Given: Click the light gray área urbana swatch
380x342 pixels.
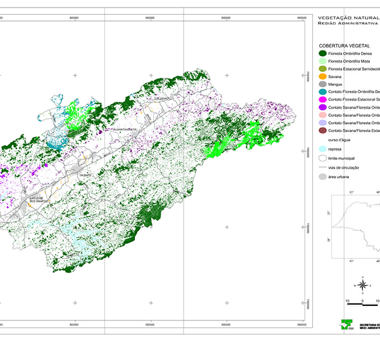Looking at the screenshot, I should click(x=322, y=177).
